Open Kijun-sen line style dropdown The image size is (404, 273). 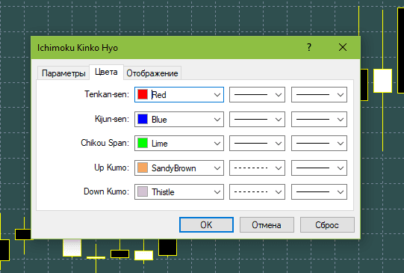point(257,120)
